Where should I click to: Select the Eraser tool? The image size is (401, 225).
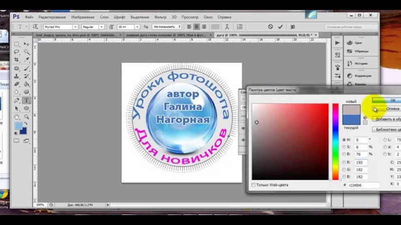coord(17,84)
